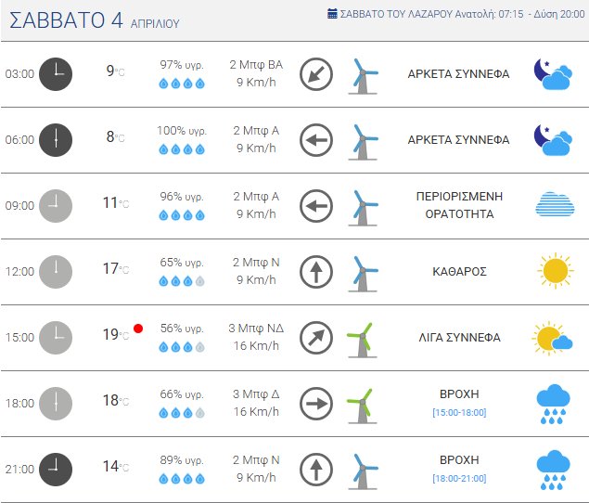Screen dimensions: 589x503
Task: Click the windmill icon in the 06:00 row
Action: coord(363,141)
